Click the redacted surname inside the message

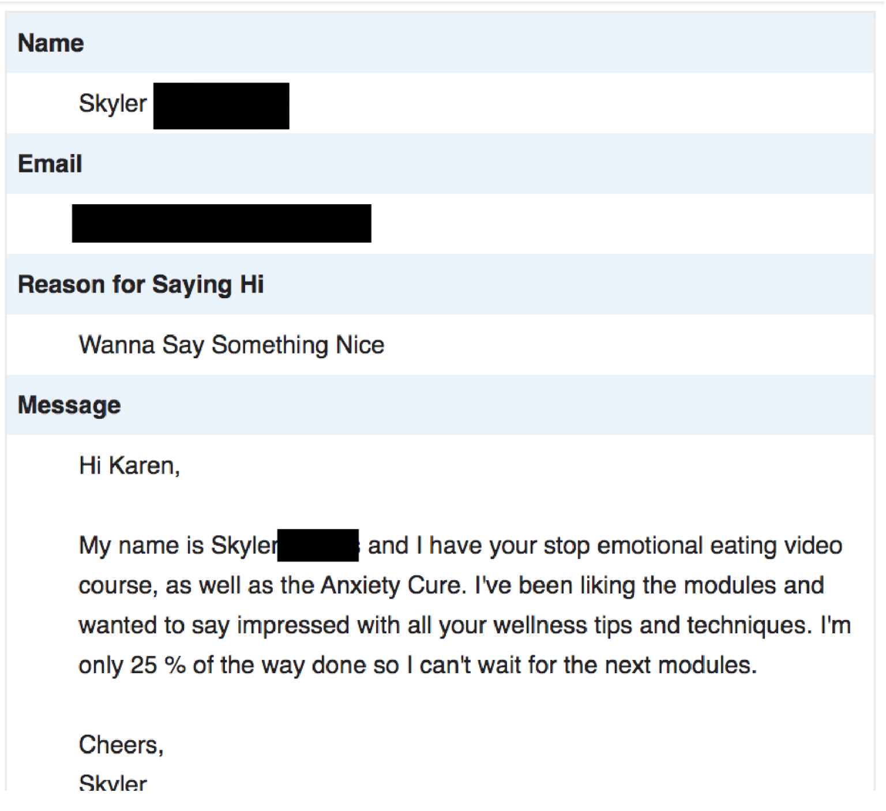pyautogui.click(x=318, y=546)
